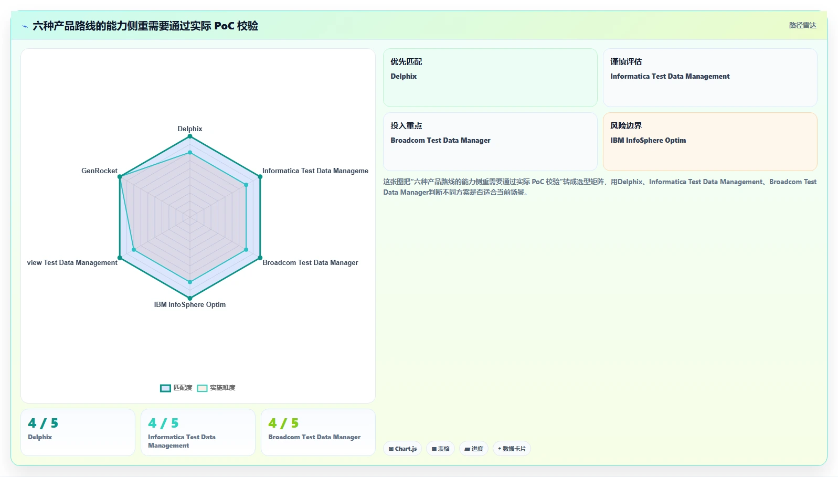Toggle the 实施难度 legend entry

click(x=216, y=388)
